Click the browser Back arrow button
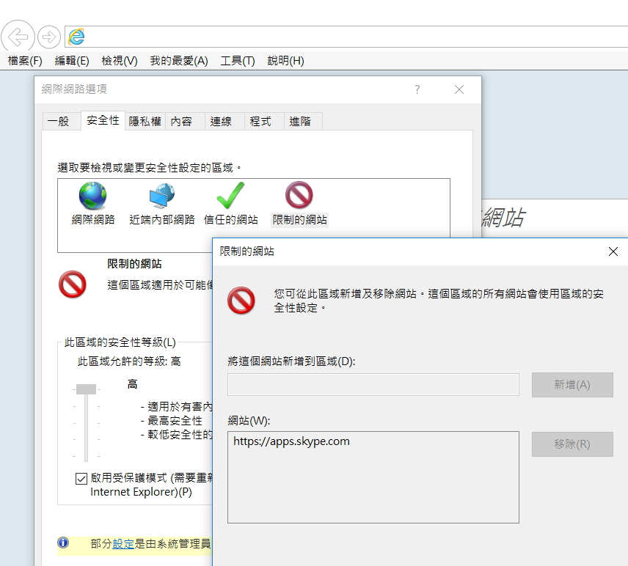Viewport: 628px width, 566px height. pos(18,37)
